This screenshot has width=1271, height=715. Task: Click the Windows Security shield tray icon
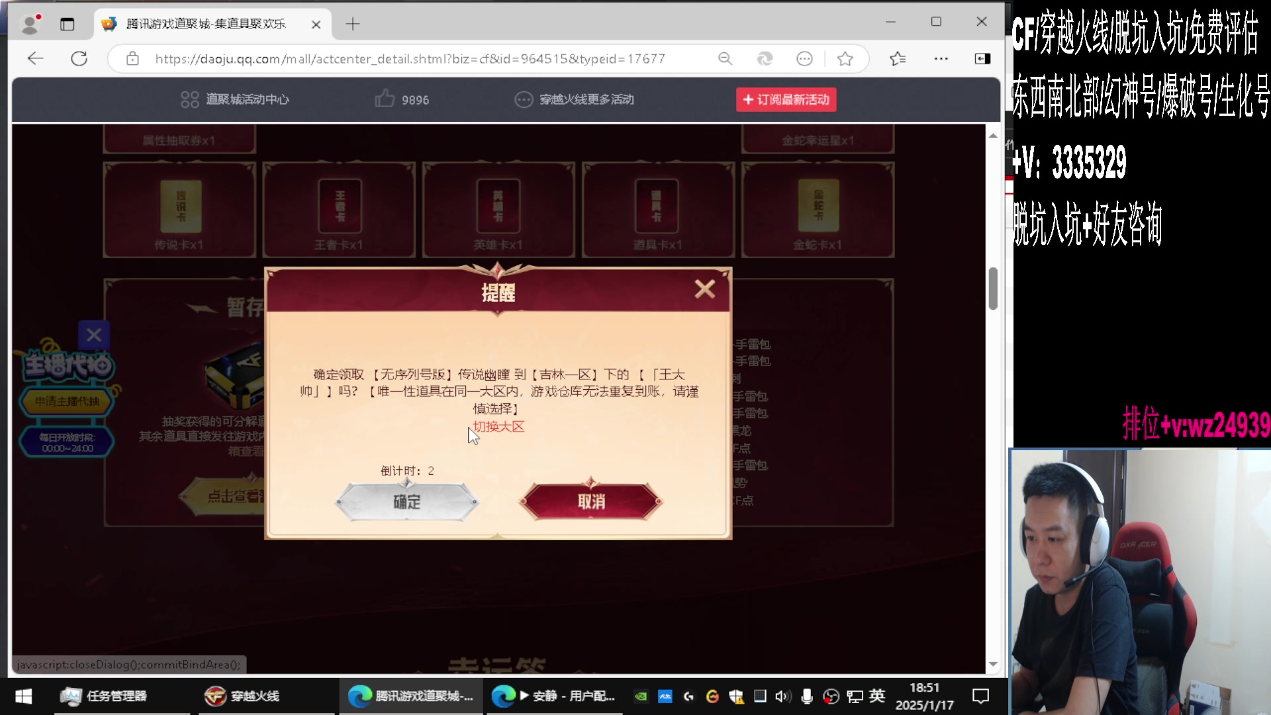coord(736,696)
